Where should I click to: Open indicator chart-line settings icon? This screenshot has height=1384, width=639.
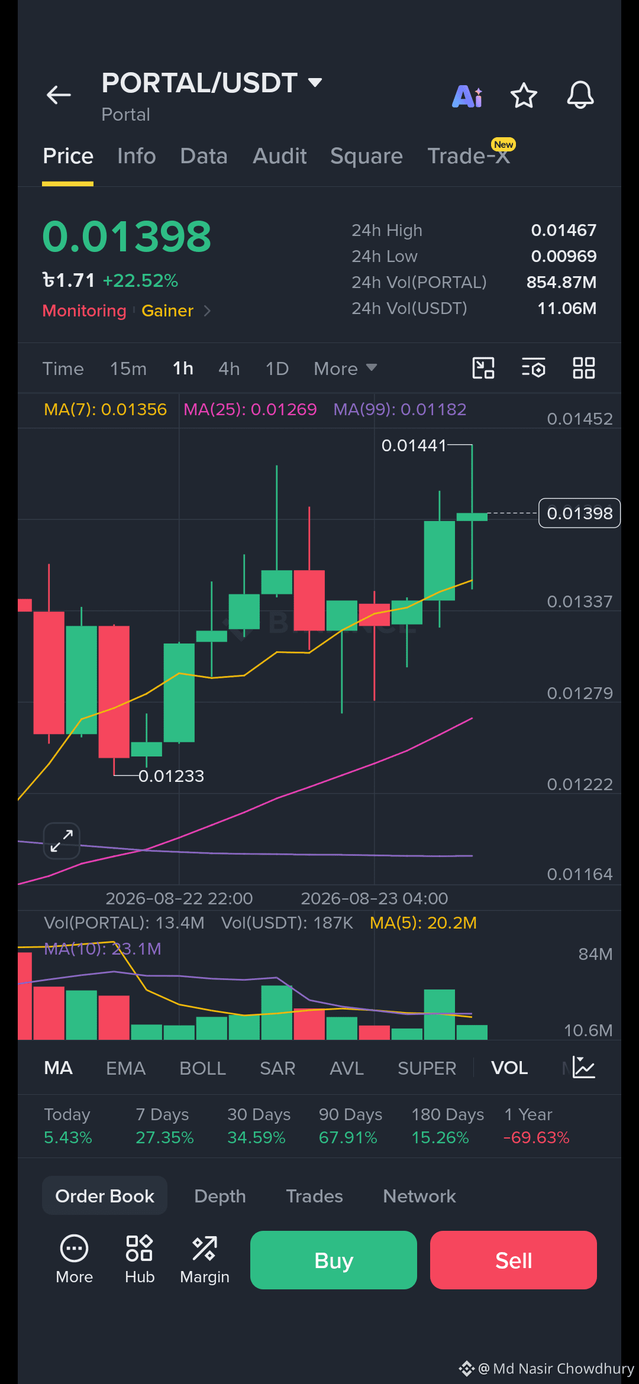pos(584,1068)
